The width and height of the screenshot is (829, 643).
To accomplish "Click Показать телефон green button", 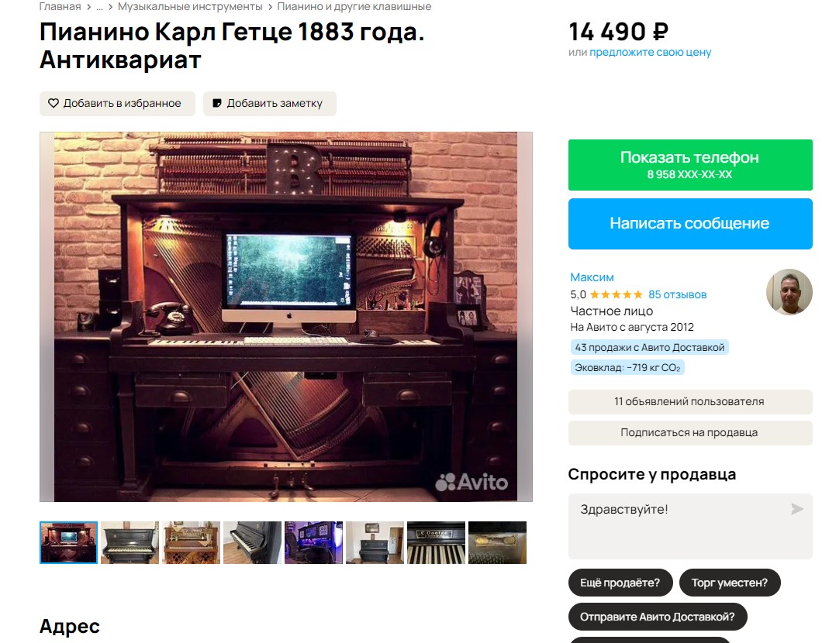I will 690,165.
